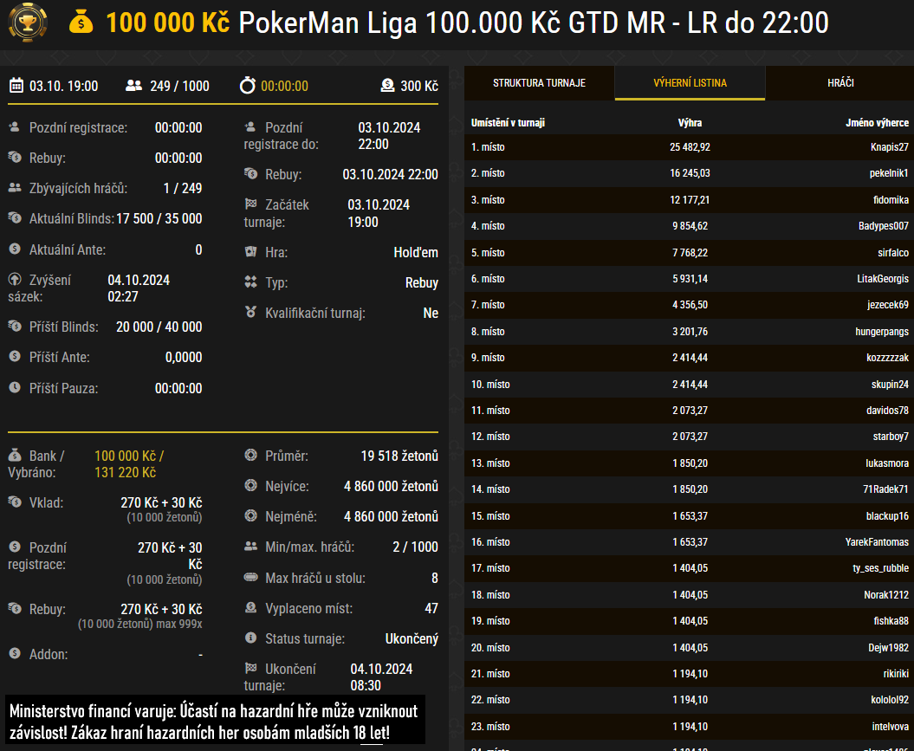Screen dimensions: 914x751
Task: Click the yellow 131 220 Kč collected amount
Action: [126, 472]
